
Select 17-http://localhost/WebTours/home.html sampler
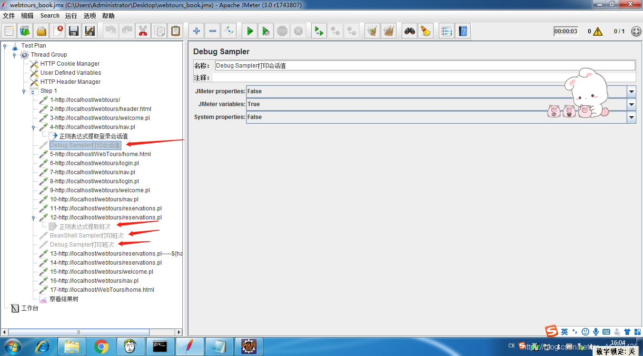102,290
